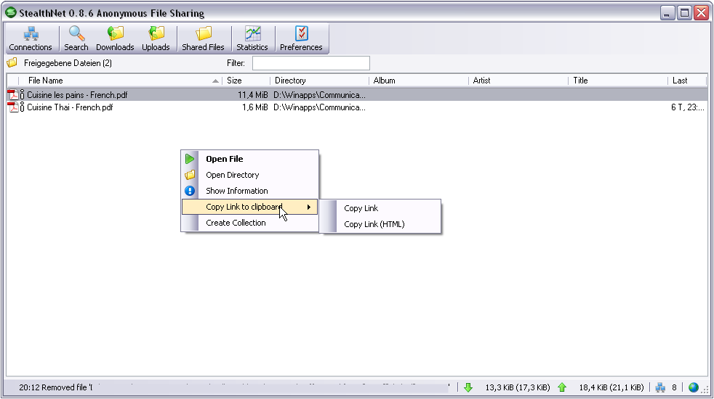Viewport: 714px width, 399px height.
Task: Click the directory cell of Cuisine Thai
Action: pyautogui.click(x=319, y=107)
